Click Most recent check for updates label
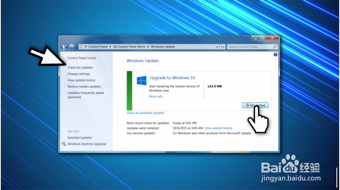 tap(148, 123)
